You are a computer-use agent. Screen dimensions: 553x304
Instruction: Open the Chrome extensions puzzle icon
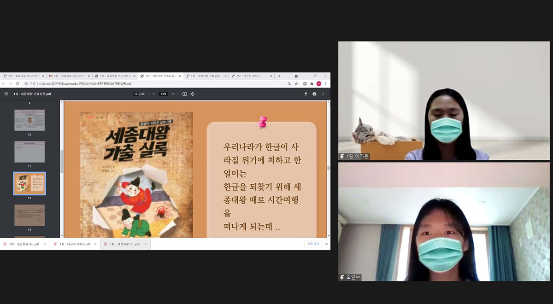[x=312, y=84]
